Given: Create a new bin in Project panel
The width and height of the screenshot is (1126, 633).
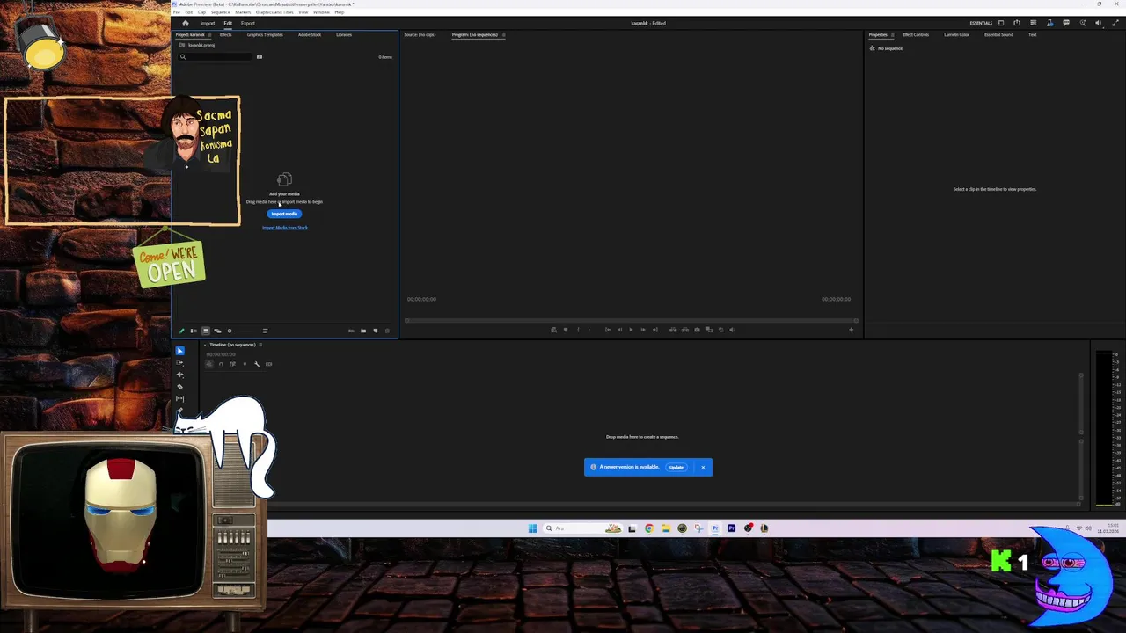Looking at the screenshot, I should click(363, 331).
